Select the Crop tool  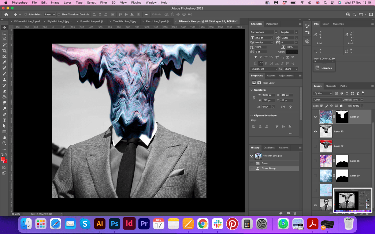point(4,50)
